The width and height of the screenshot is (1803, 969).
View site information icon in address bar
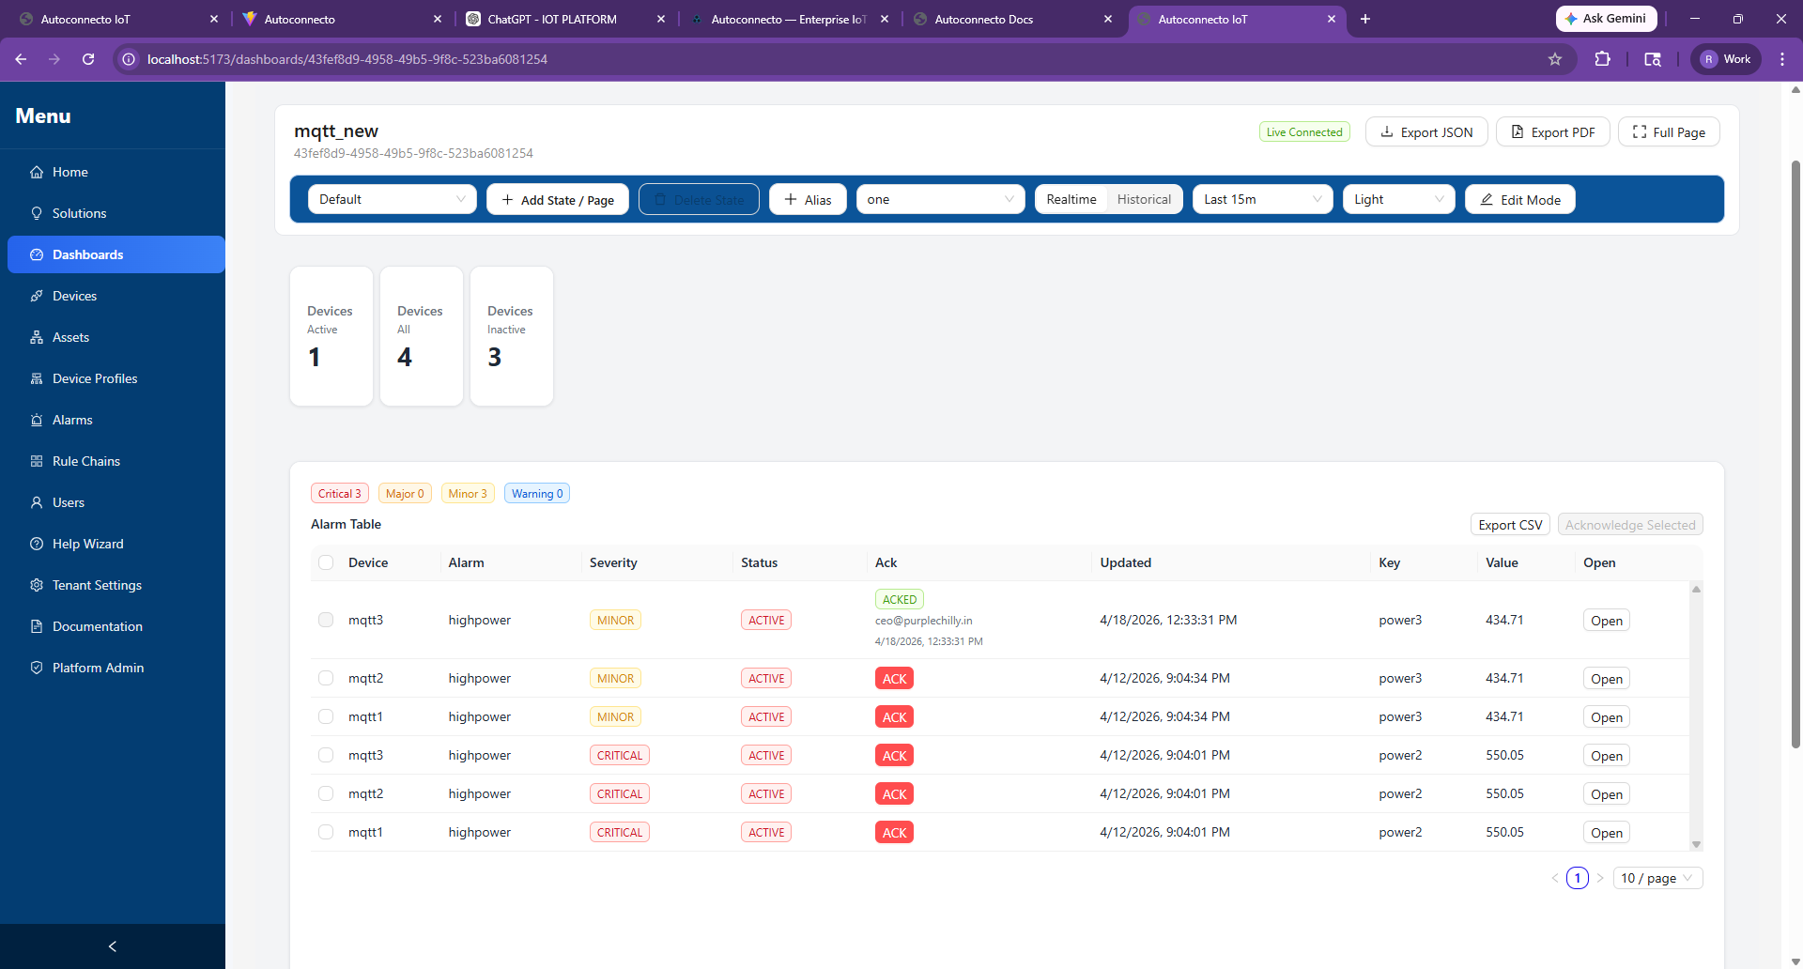129,59
